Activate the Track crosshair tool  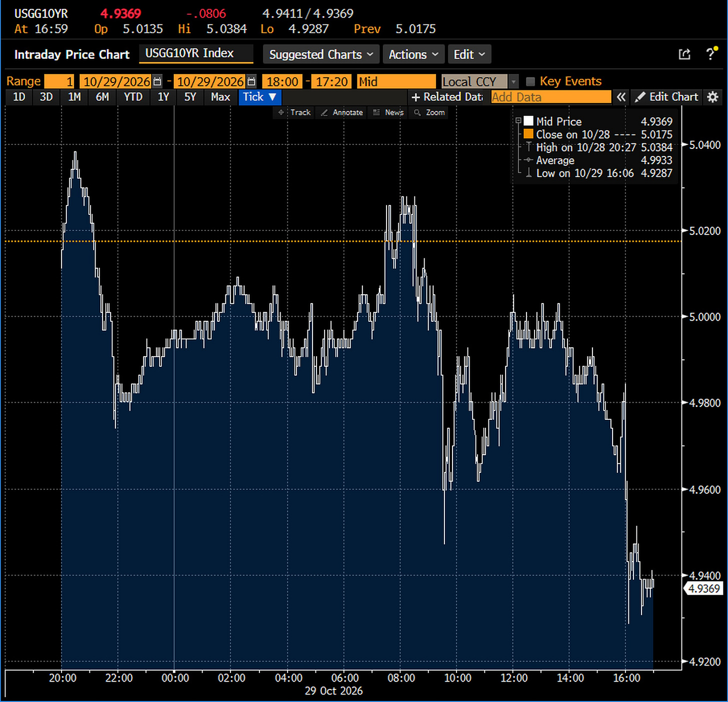(295, 112)
